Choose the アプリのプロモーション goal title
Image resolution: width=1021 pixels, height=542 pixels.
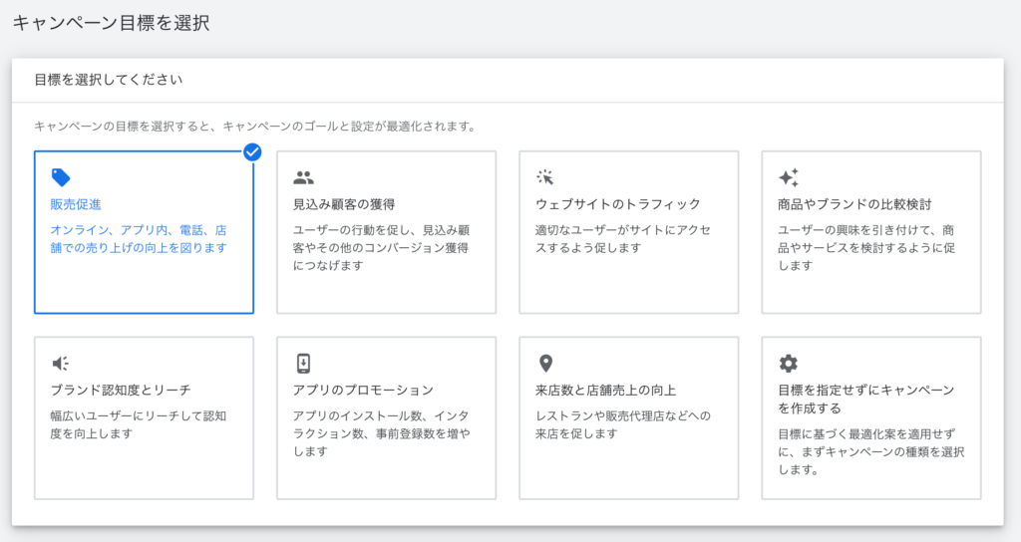coord(363,390)
